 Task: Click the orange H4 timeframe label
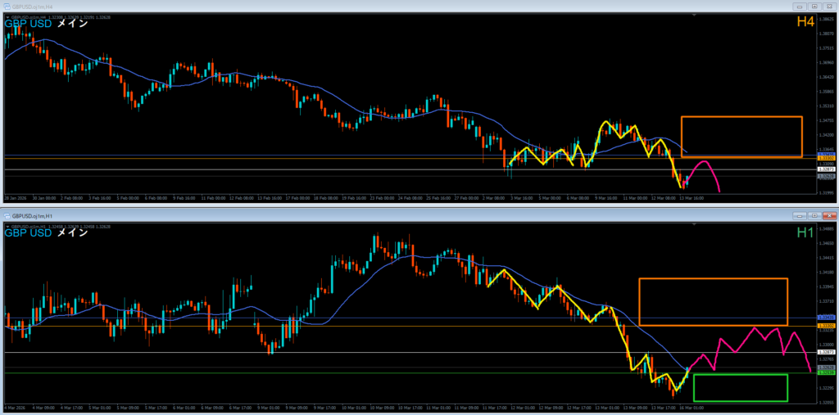805,22
